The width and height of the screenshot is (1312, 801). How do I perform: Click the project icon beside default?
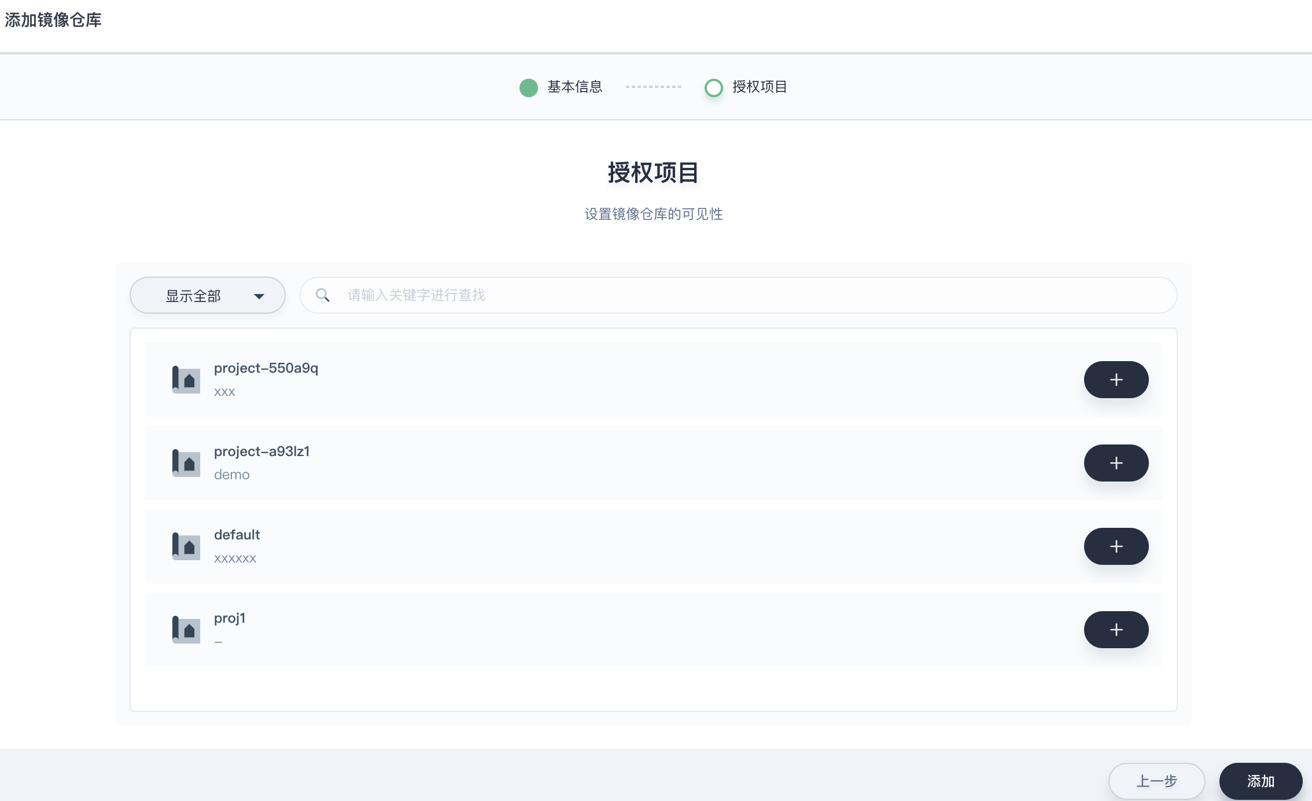(186, 546)
